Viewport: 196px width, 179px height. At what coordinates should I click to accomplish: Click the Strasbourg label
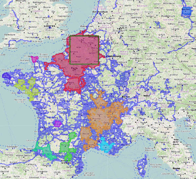click(x=129, y=72)
